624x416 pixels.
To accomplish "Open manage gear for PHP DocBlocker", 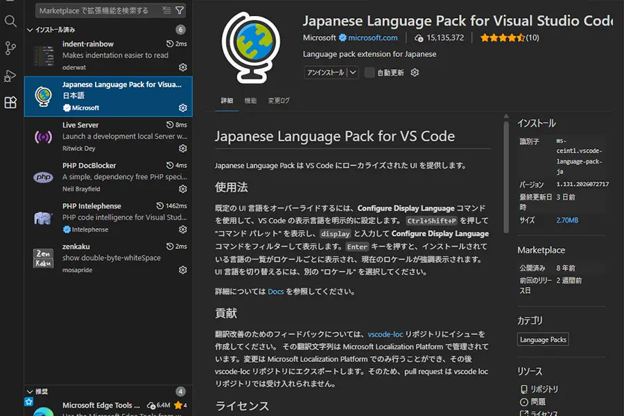I will click(182, 189).
